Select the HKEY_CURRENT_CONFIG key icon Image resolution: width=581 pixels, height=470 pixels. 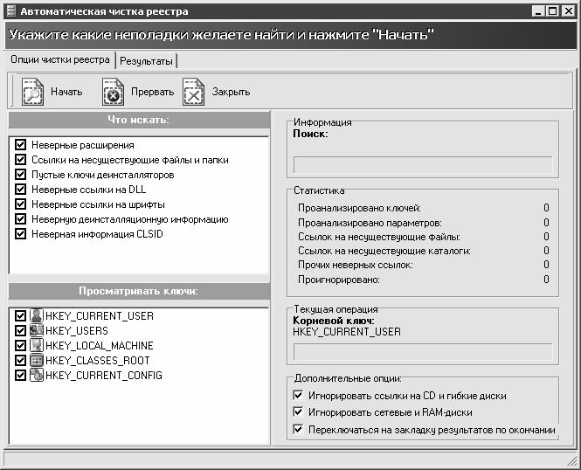pyautogui.click(x=37, y=376)
